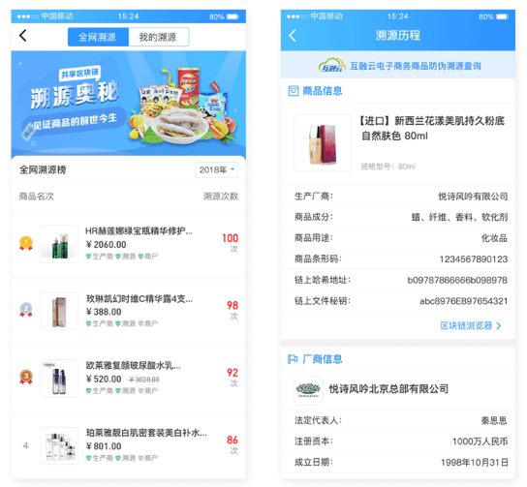Click the 86 次 trace count
Viewport: 527px width, 487px height.
tap(232, 444)
